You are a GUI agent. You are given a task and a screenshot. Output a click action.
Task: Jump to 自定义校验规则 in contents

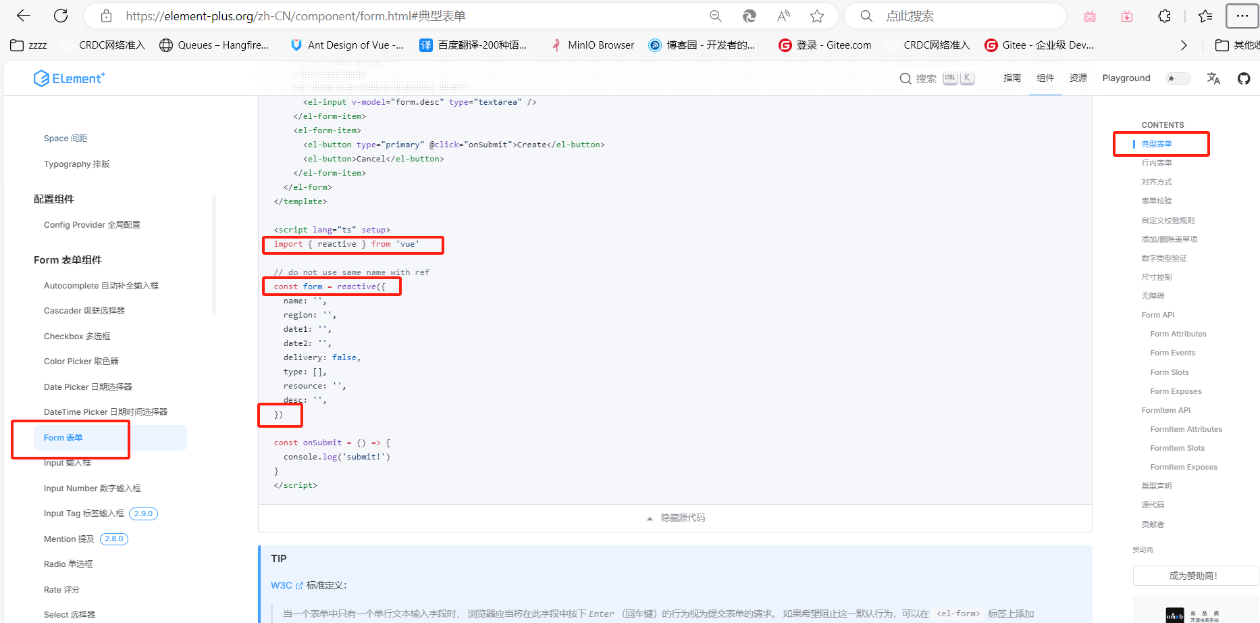(x=1168, y=220)
